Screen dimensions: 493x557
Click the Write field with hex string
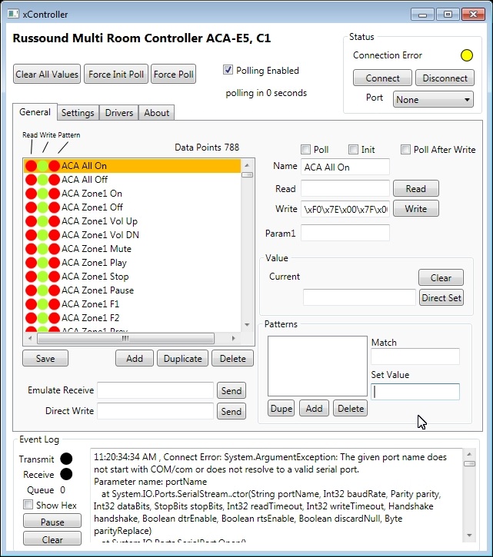tap(345, 209)
